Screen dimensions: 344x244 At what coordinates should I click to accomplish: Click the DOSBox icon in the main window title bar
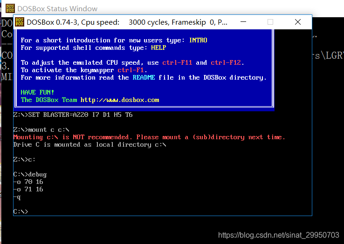[x=20, y=22]
